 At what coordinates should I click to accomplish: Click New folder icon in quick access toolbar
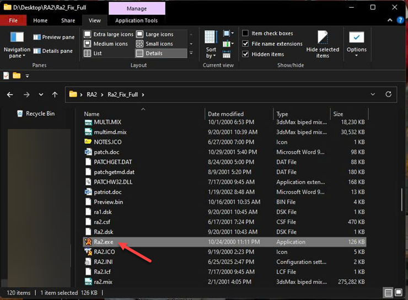pyautogui.click(x=17, y=76)
